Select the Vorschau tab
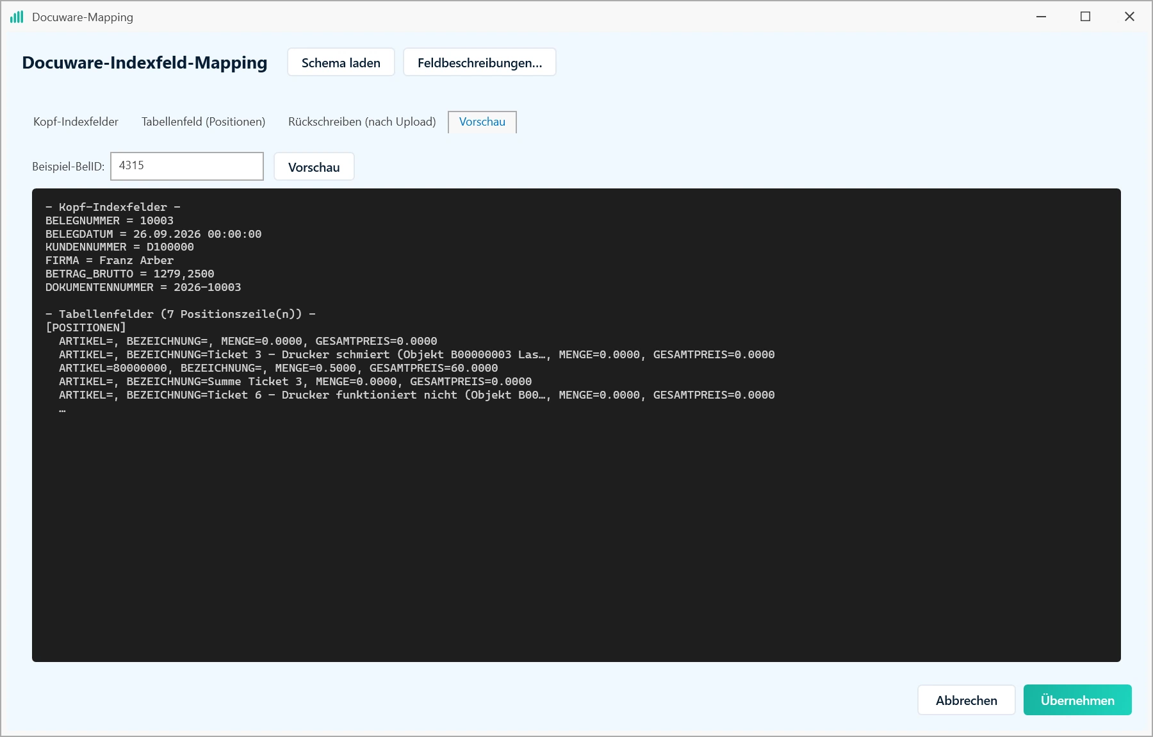 (482, 122)
